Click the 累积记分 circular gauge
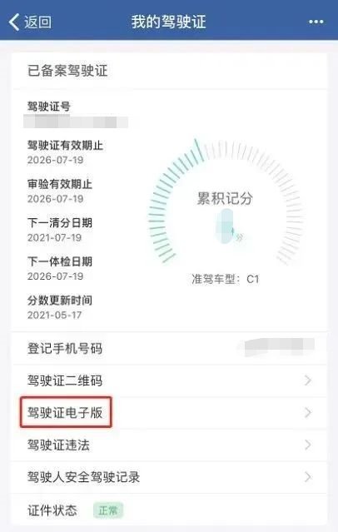The height and width of the screenshot is (532, 338). coord(226,203)
